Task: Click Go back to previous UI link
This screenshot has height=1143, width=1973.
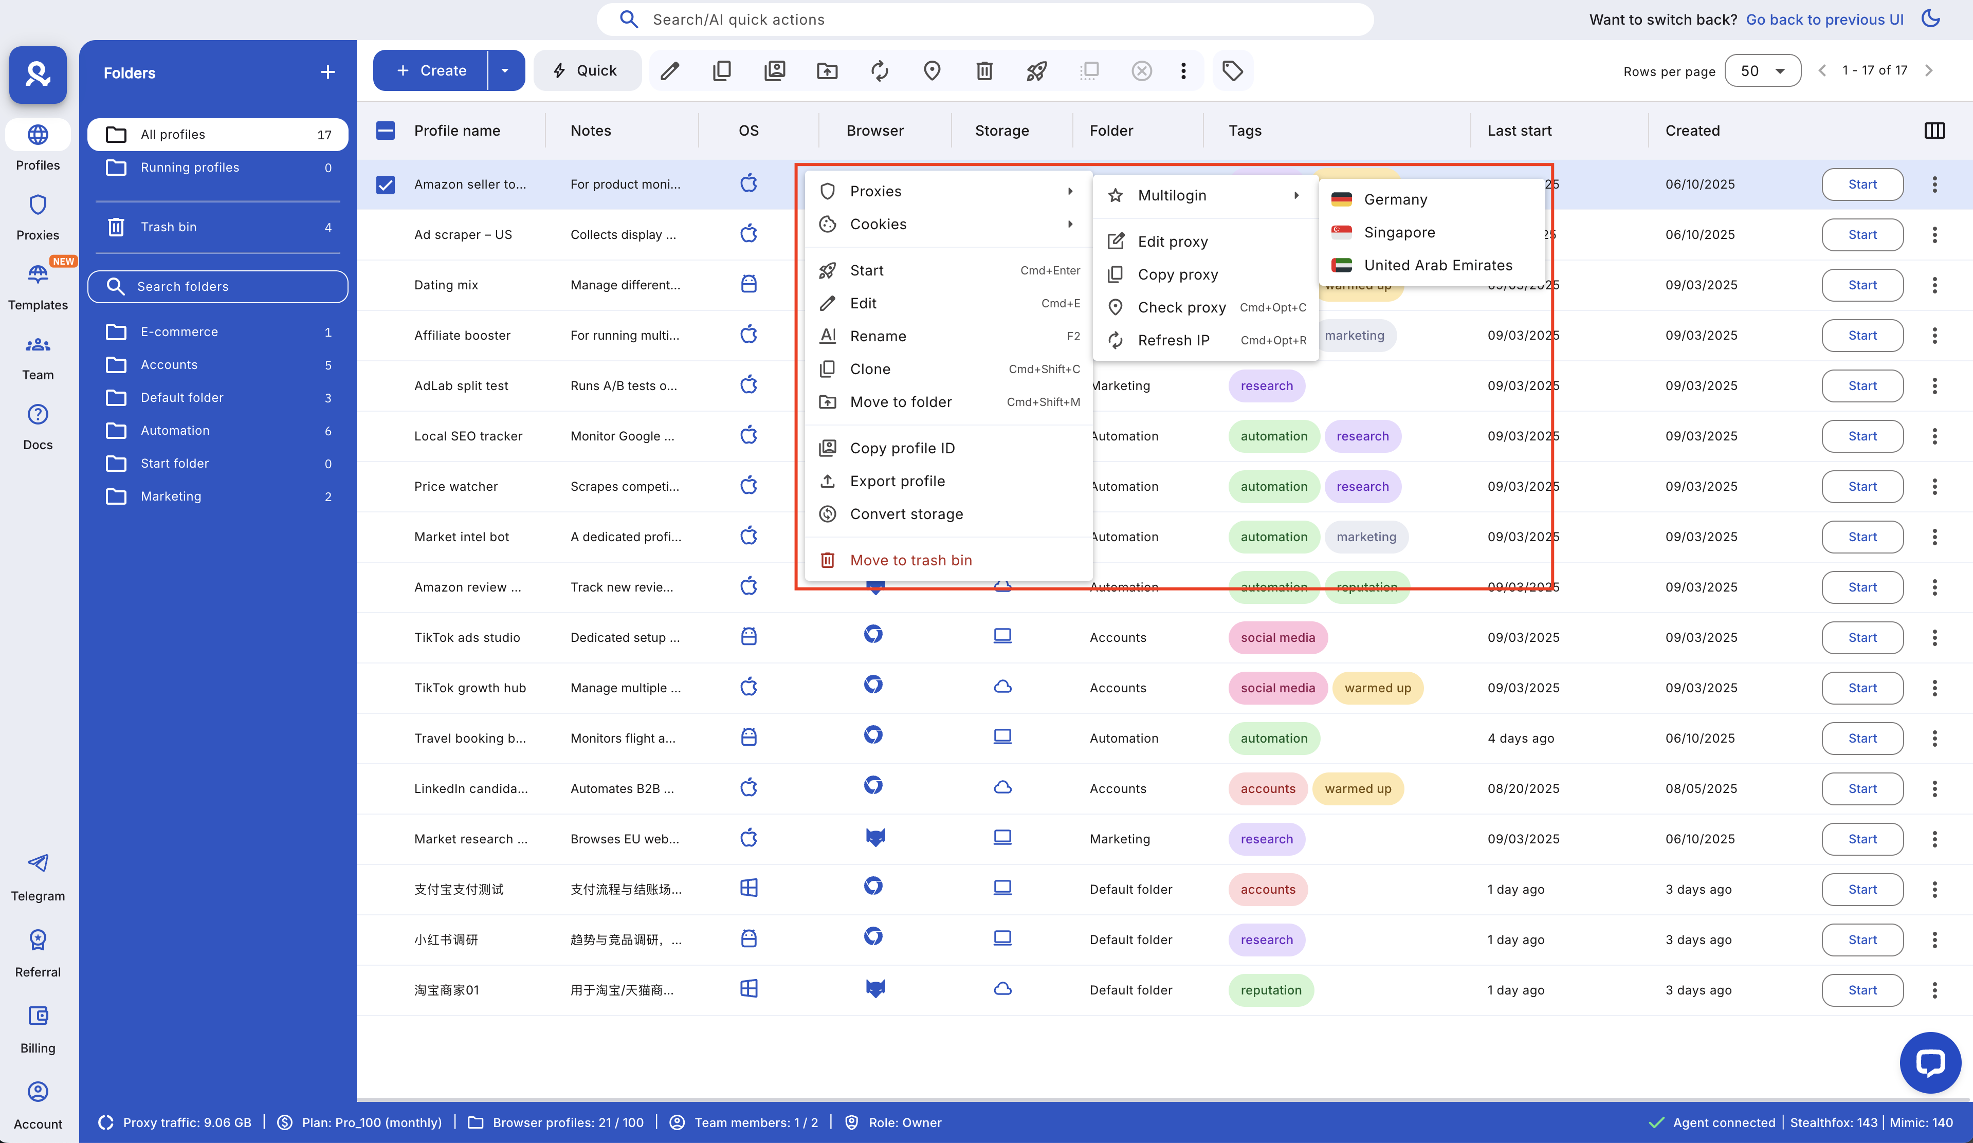Action: 1825,20
